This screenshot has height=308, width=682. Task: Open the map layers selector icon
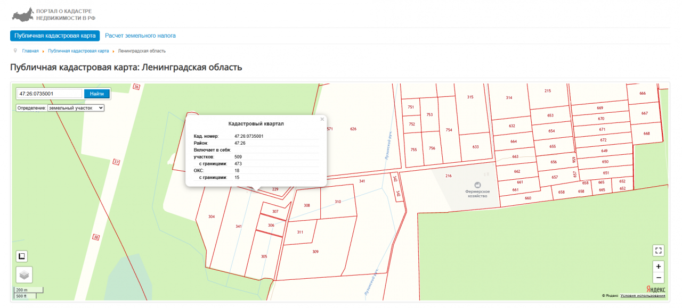tap(24, 274)
